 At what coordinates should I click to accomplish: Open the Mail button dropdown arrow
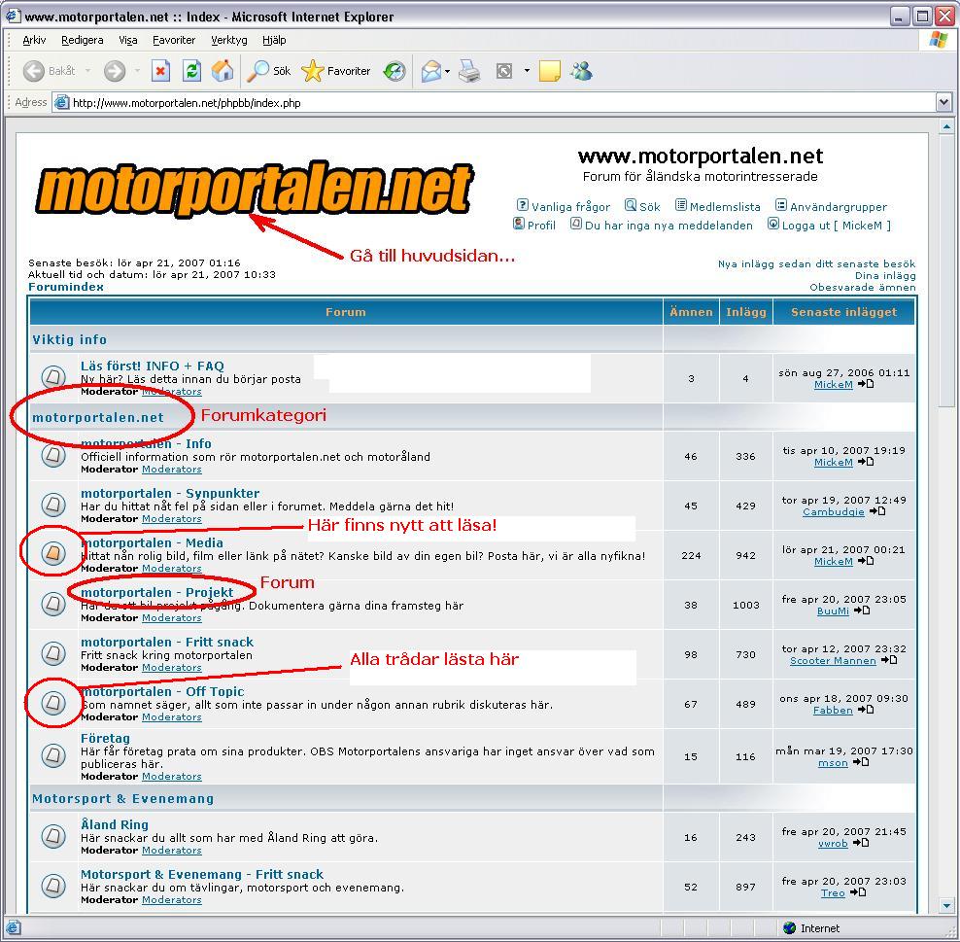coord(448,72)
